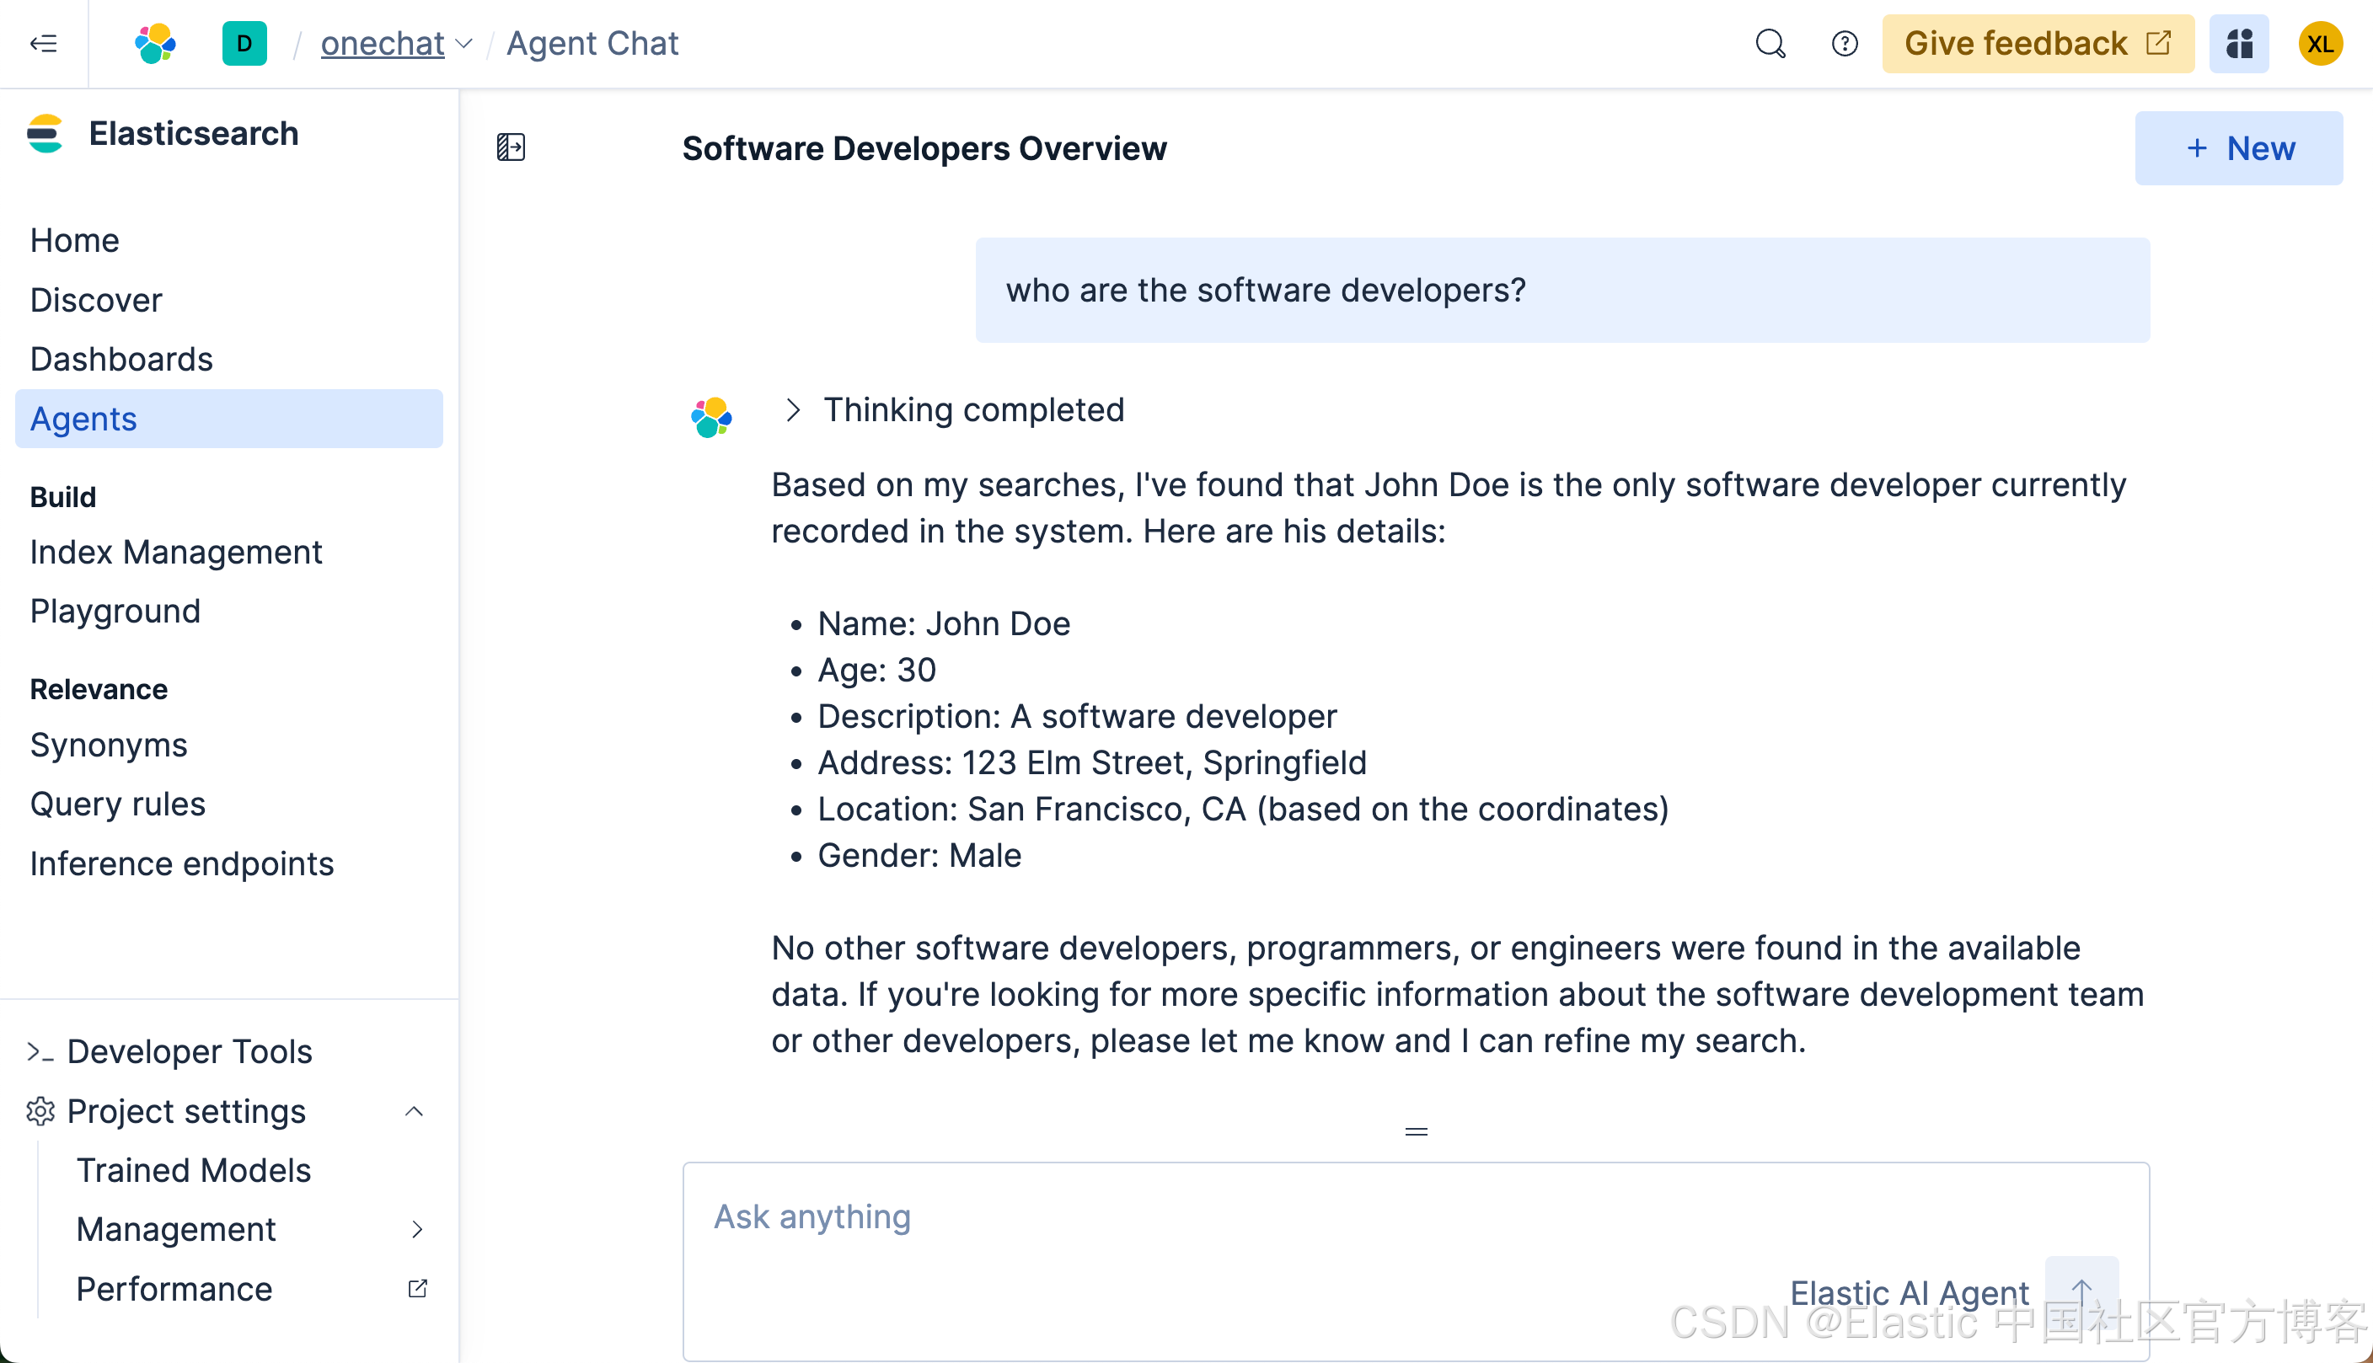Open Index Management
This screenshot has width=2373, height=1363.
[176, 553]
